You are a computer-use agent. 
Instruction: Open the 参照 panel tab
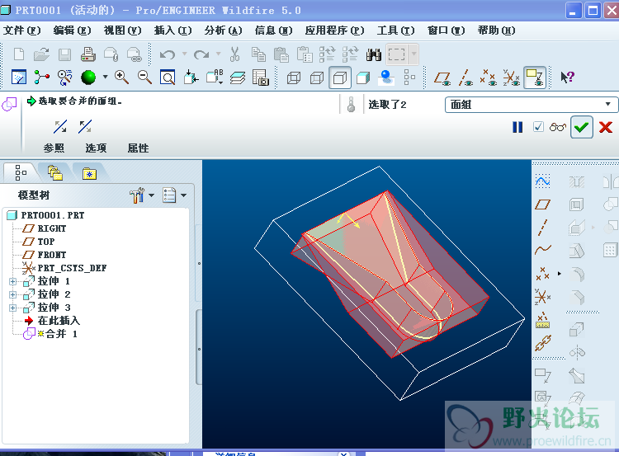pos(54,148)
